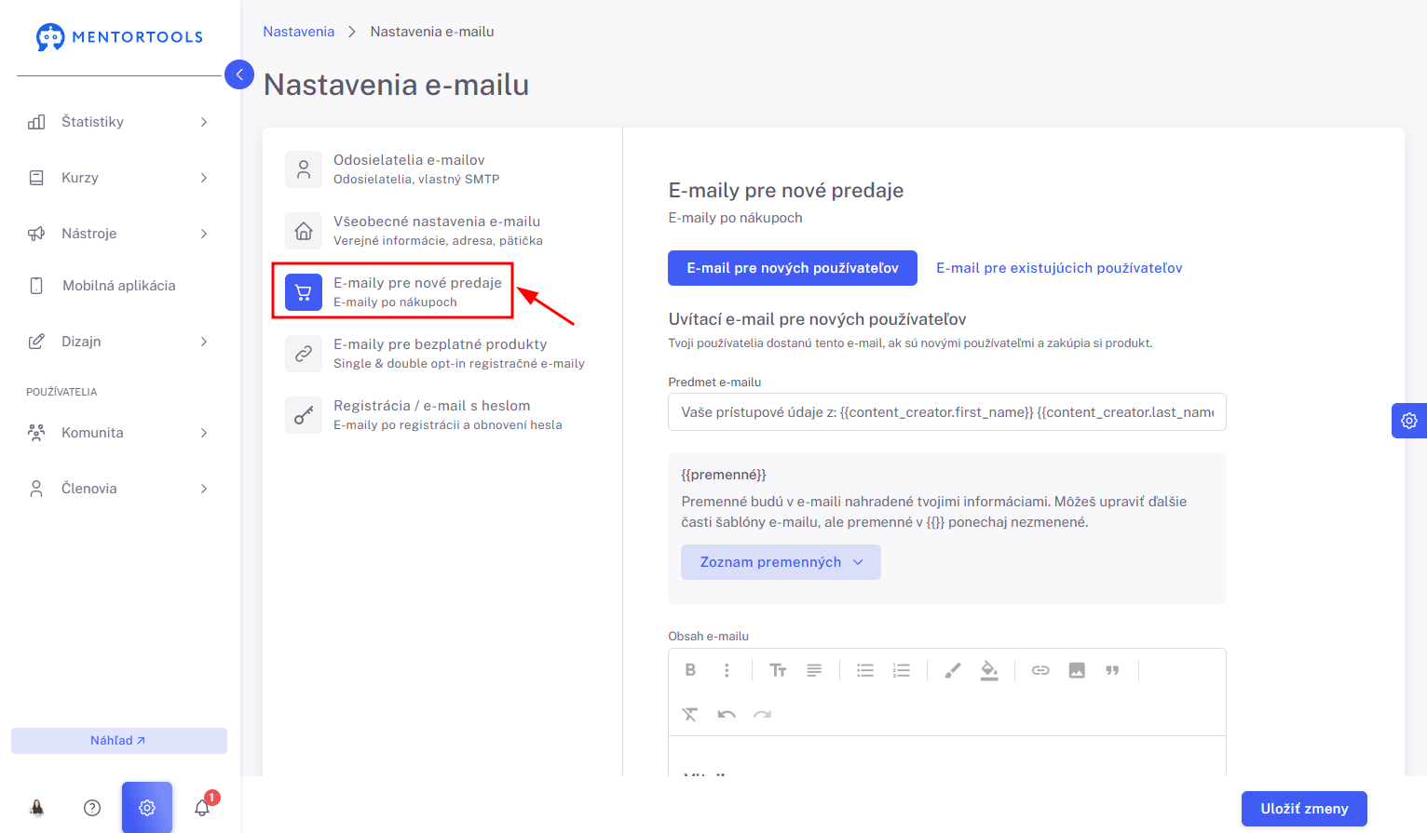Open the bulleted list option
This screenshot has width=1427, height=833.
(x=865, y=670)
